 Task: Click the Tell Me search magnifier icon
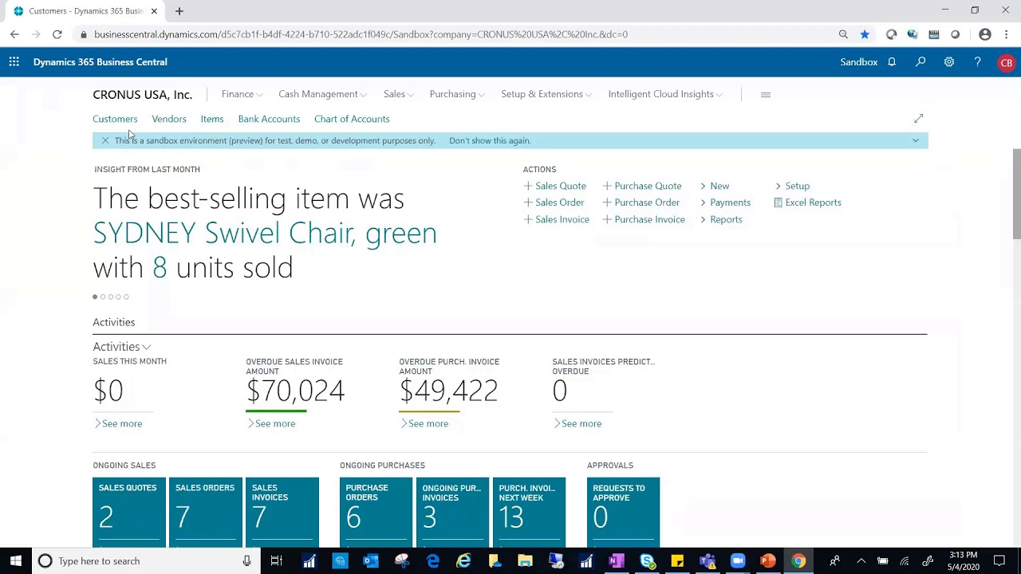920,62
